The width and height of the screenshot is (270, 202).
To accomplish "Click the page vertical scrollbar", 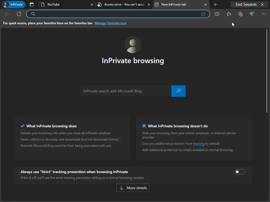I will 267,71.
